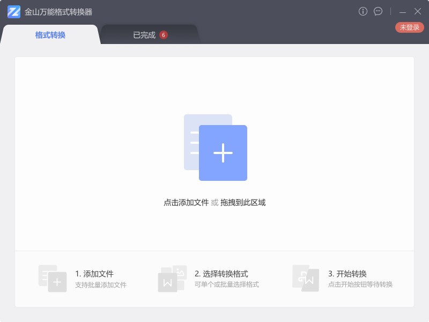Open the feedback chat bubble icon

(x=378, y=11)
